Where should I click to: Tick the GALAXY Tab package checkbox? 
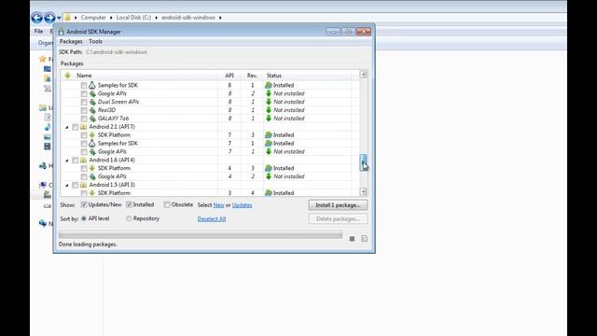84,119
